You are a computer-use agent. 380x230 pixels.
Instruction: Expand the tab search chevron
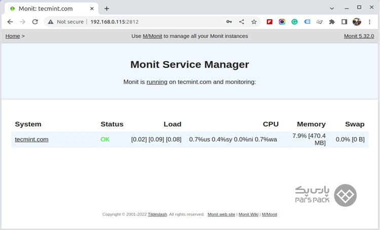click(332, 9)
